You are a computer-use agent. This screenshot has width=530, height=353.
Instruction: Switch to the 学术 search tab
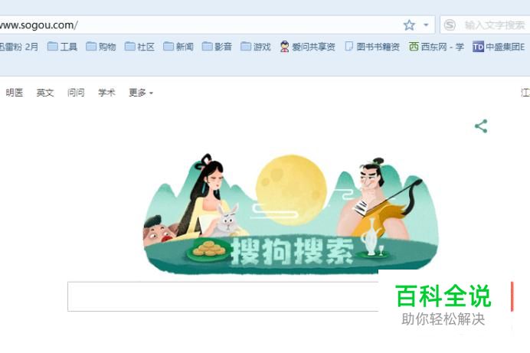[x=106, y=93]
